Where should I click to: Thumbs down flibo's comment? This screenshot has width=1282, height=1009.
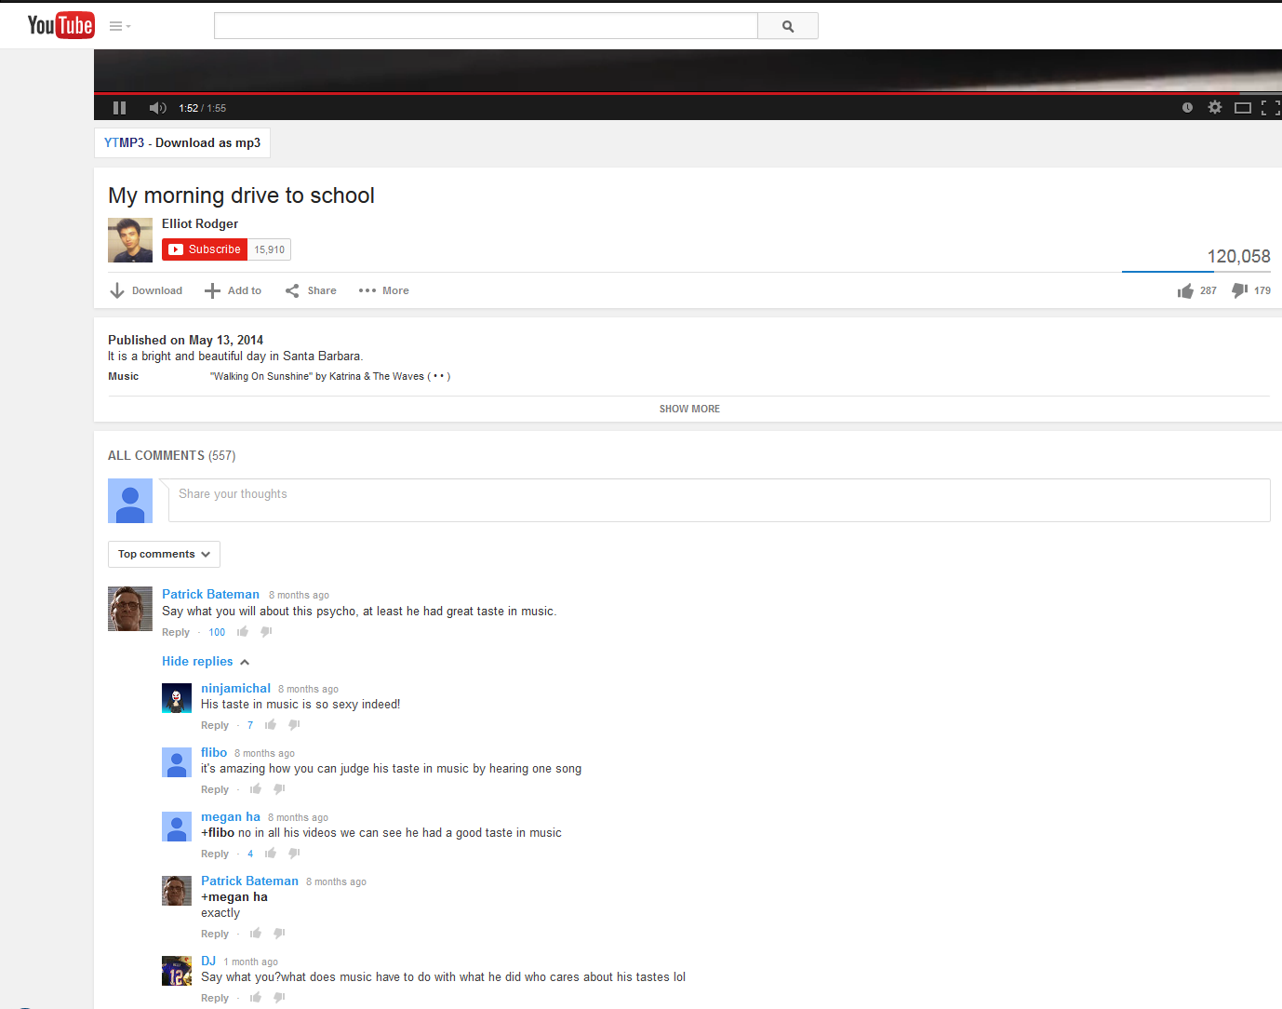pos(280,789)
